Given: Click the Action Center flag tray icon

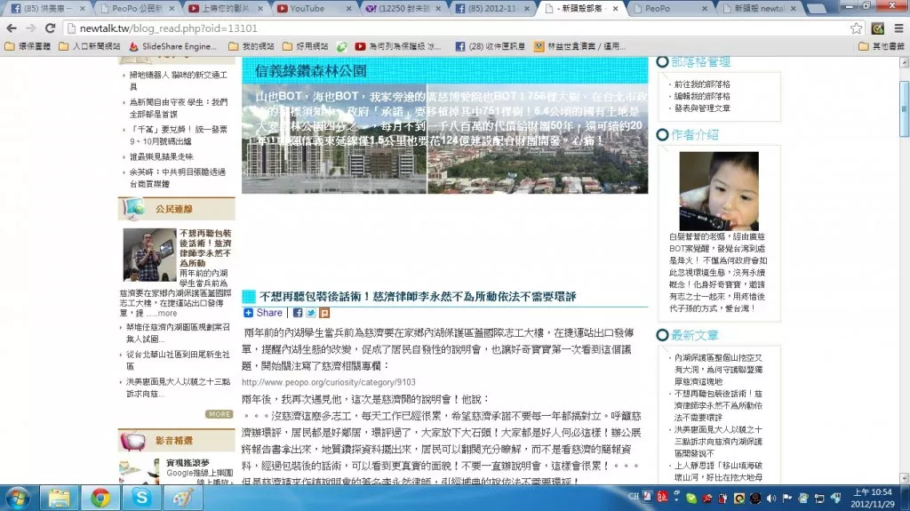Looking at the screenshot, I should click(787, 499).
